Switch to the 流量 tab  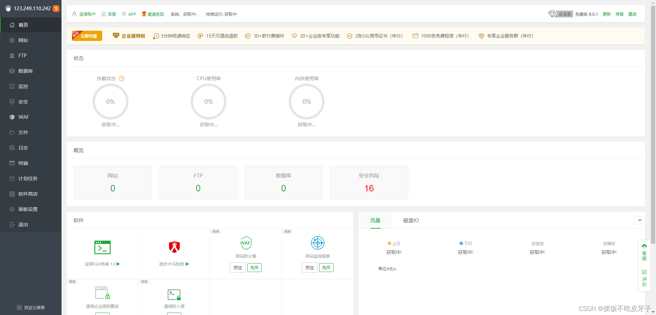point(375,220)
